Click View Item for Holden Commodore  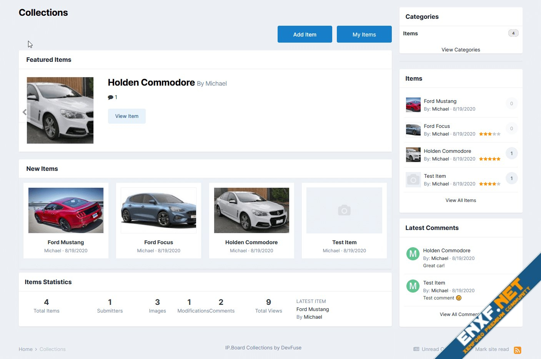127,116
